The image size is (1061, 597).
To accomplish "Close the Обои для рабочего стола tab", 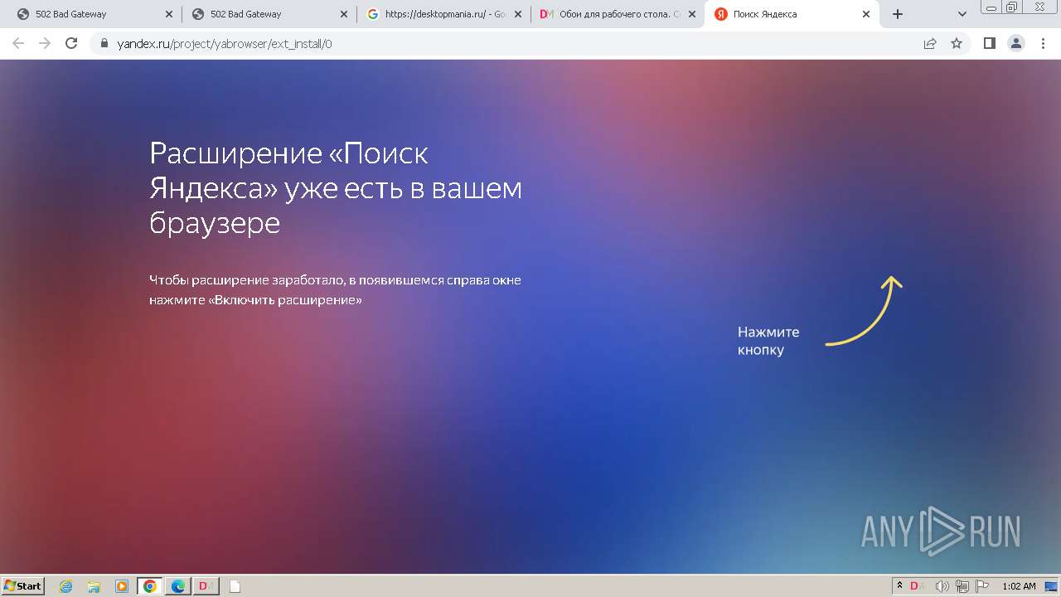I will (x=692, y=14).
